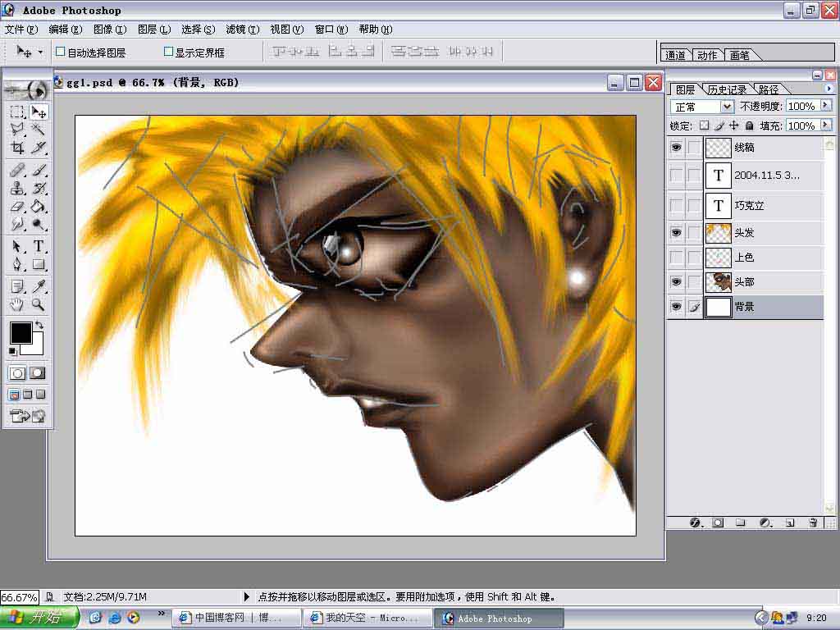840x630 pixels.
Task: Open 编辑 menu
Action: pos(66,29)
